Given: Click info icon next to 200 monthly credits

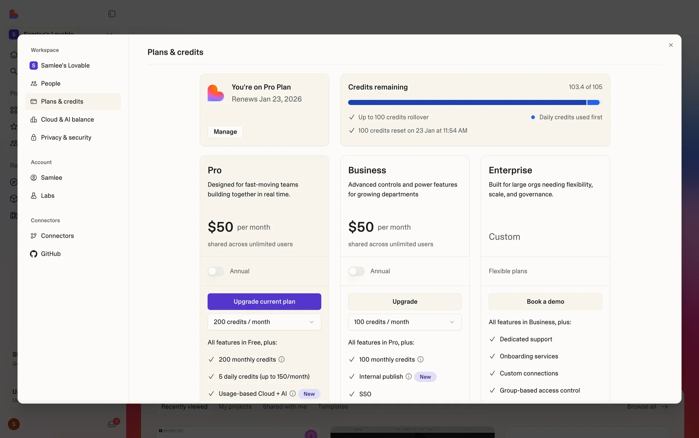Looking at the screenshot, I should (x=281, y=359).
